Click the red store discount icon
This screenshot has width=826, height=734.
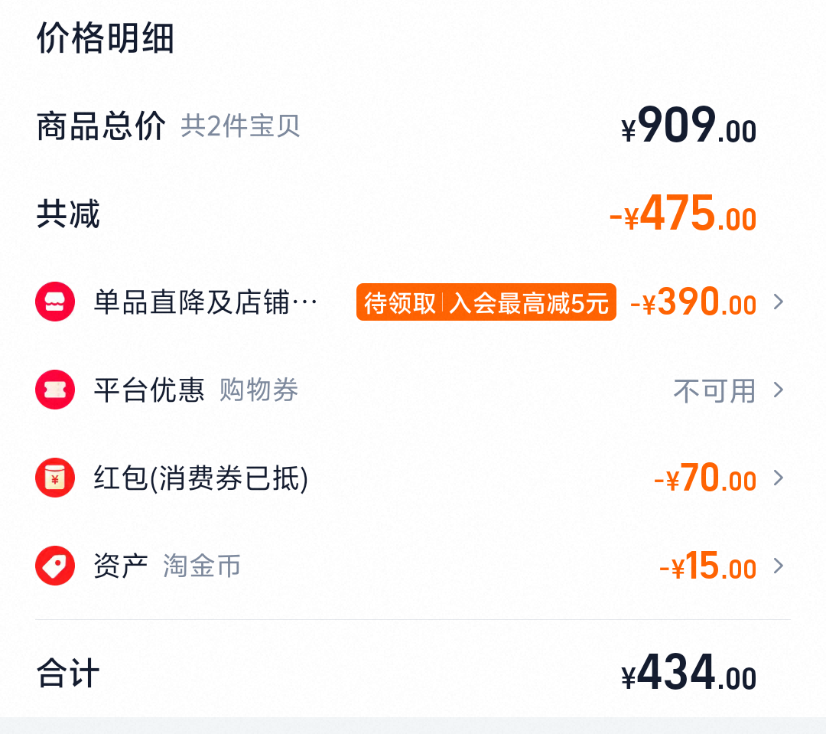coord(55,302)
